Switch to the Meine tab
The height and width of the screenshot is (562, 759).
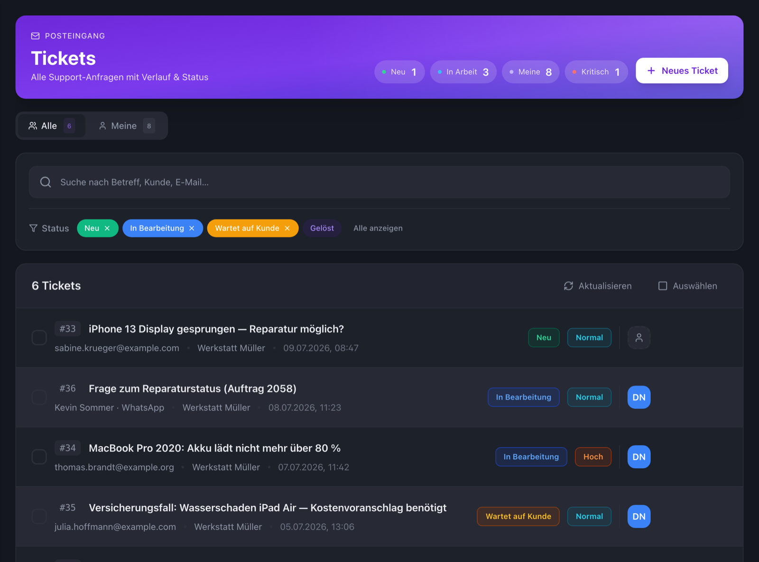tap(126, 126)
